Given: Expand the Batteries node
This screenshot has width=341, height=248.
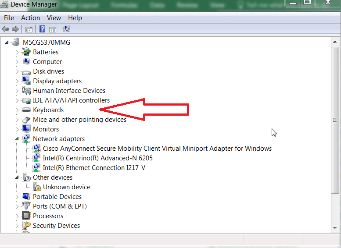Looking at the screenshot, I should click(x=17, y=52).
